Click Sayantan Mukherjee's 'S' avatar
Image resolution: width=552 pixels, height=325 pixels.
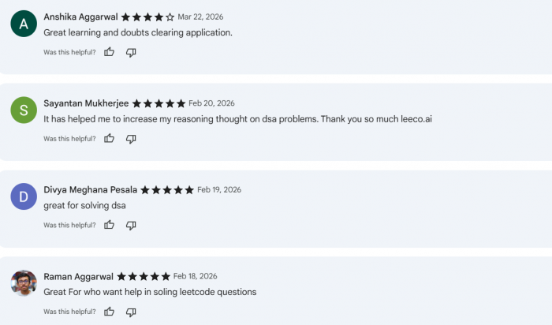[x=24, y=110]
